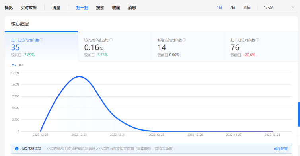
Task: Click the blue scrollbar on right edge
Action: pyautogui.click(x=299, y=114)
